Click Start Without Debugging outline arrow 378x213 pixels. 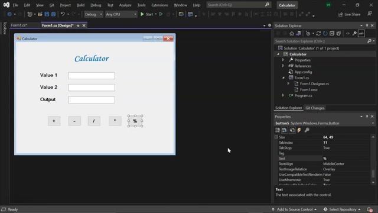(161, 14)
